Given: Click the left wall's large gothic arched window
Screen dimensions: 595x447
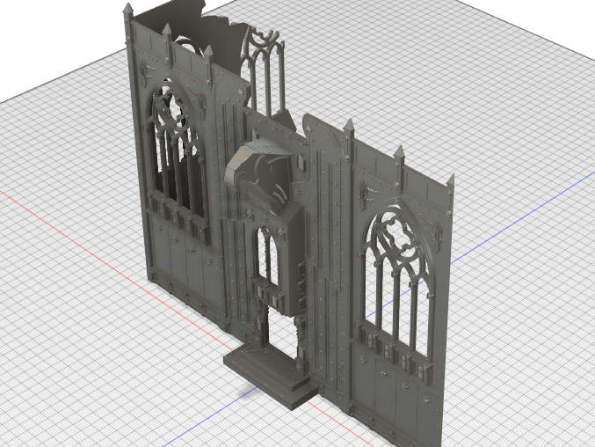Looking at the screenshot, I should [176, 150].
